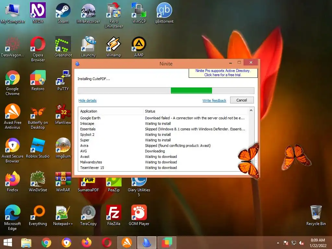The image size is (332, 249).
Task: Launch the Avast Secure Browser desktop shortcut
Action: click(13, 150)
